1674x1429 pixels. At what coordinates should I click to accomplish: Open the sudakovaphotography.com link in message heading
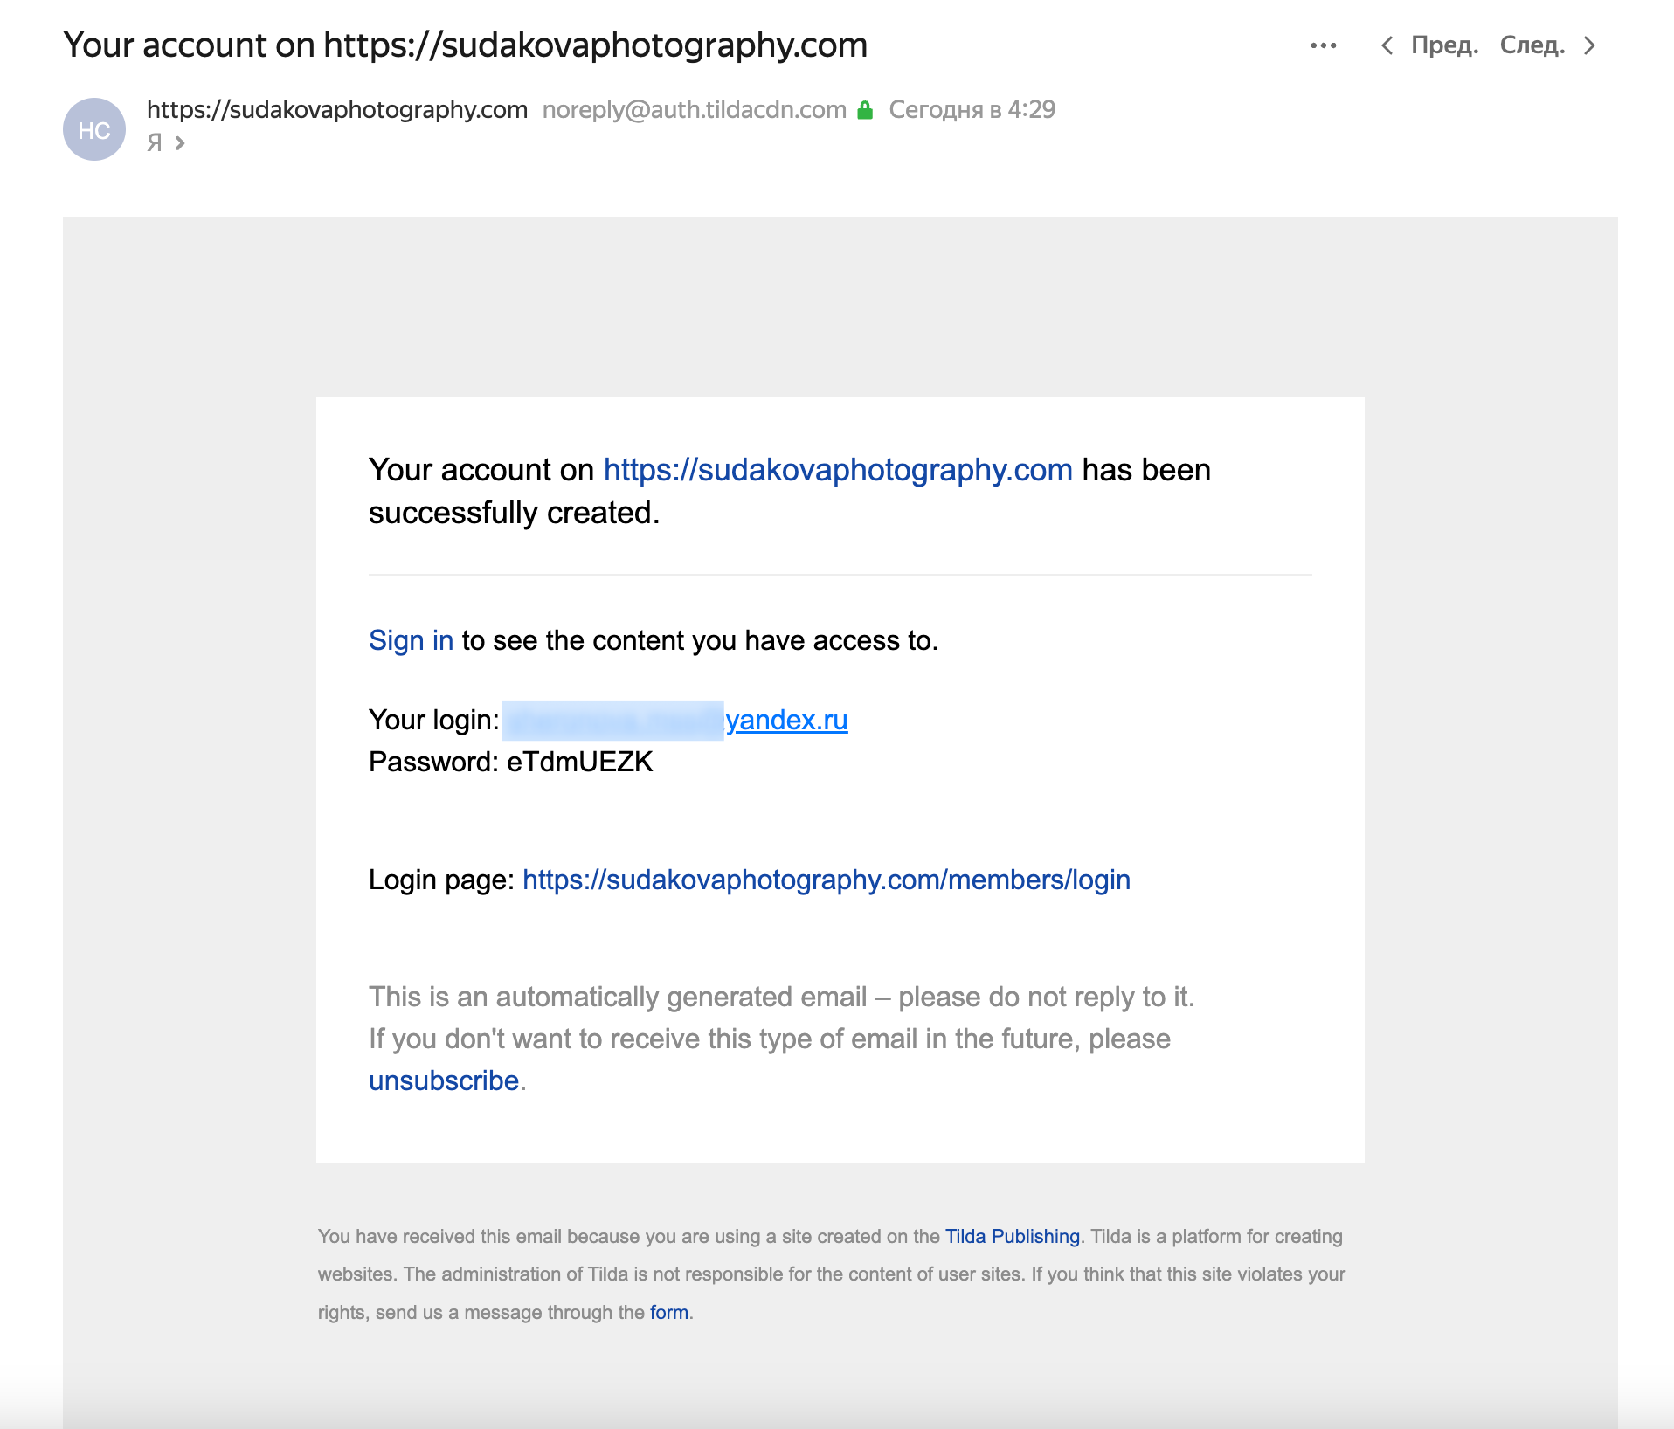(x=837, y=470)
